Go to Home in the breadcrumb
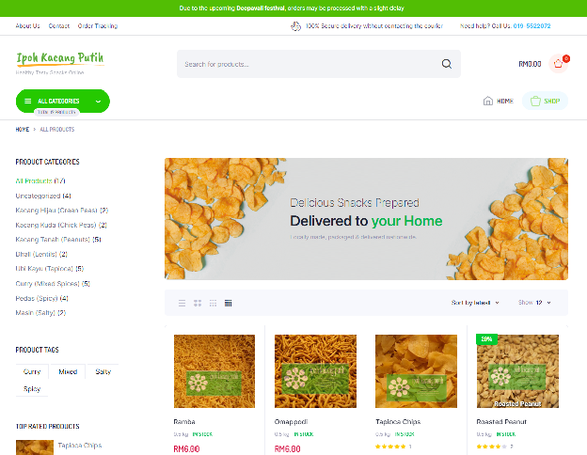Screen dimensions: 587x455 pos(22,130)
